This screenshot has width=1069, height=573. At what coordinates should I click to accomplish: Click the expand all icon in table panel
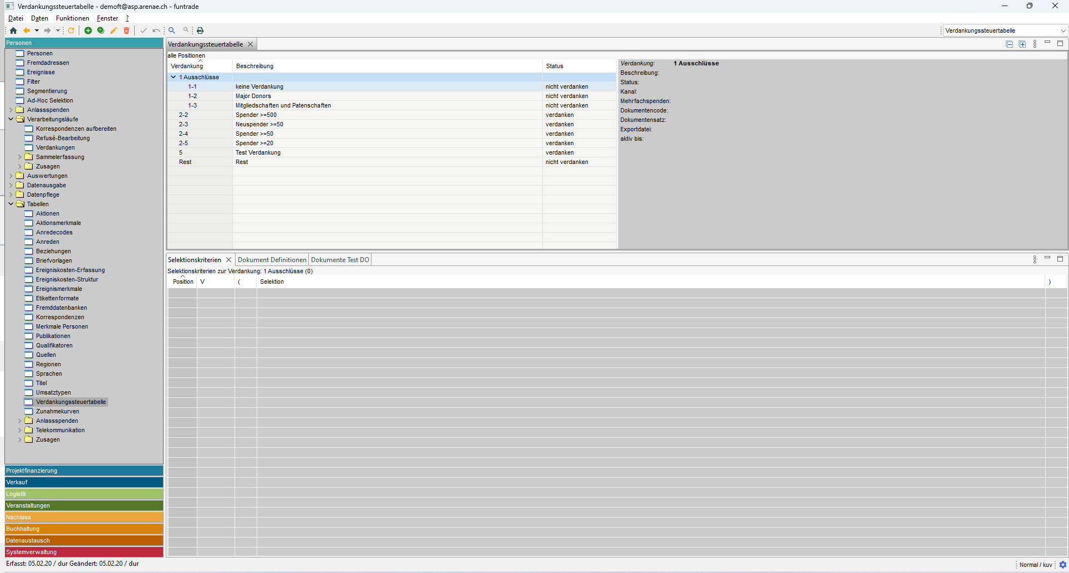(x=1022, y=44)
